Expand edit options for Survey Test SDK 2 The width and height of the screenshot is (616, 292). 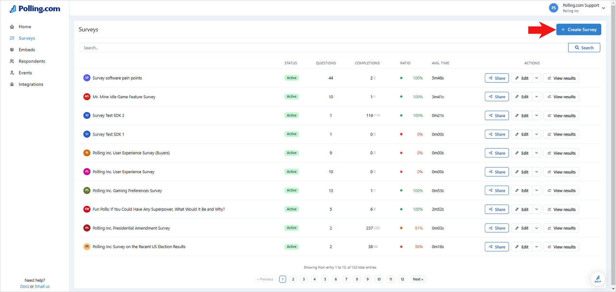(x=536, y=115)
